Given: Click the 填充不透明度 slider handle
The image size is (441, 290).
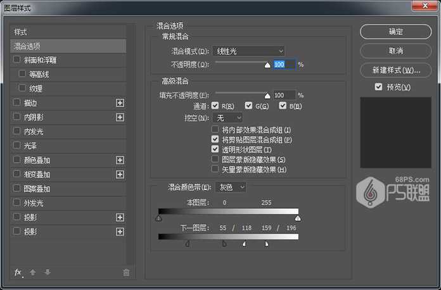Looking at the screenshot, I should pyautogui.click(x=267, y=96).
